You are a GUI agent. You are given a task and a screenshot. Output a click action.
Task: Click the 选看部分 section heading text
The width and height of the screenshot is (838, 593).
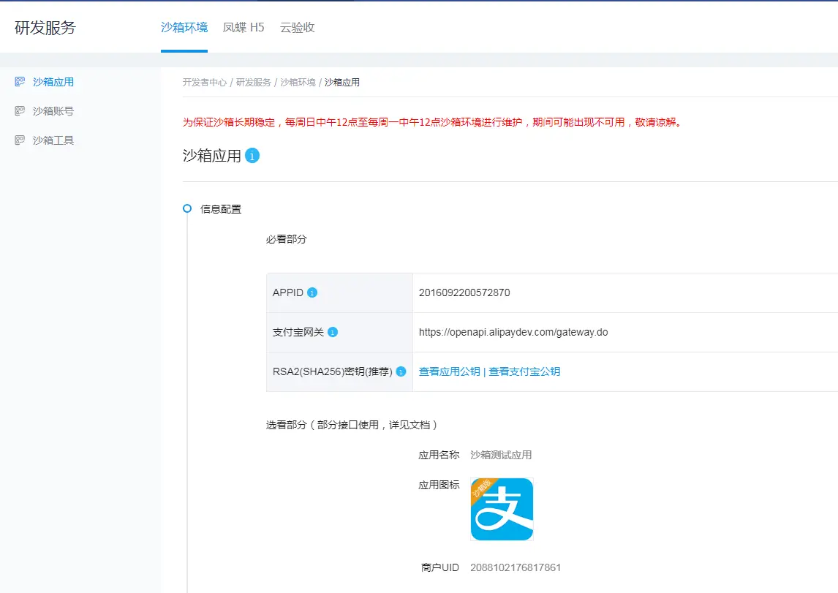click(x=352, y=426)
